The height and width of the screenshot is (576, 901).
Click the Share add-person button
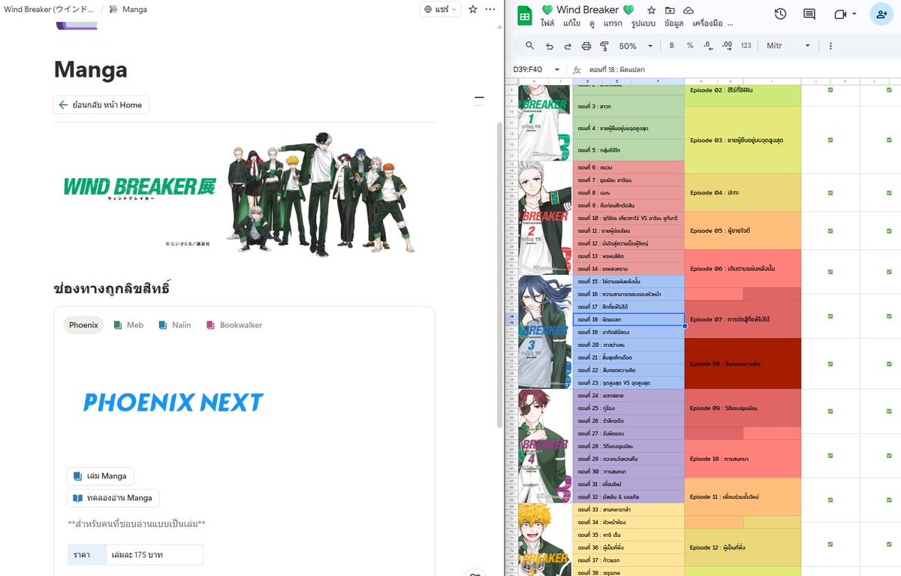pyautogui.click(x=881, y=14)
